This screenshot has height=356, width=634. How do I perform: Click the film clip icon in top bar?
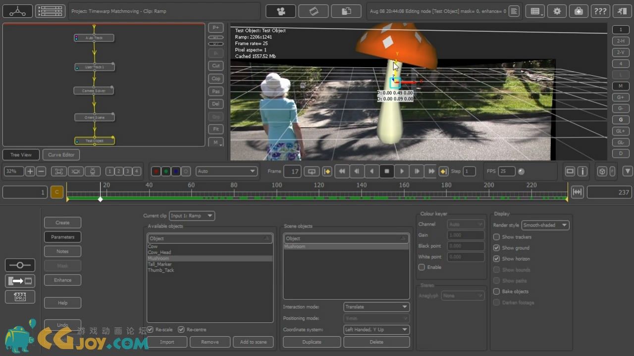click(314, 11)
